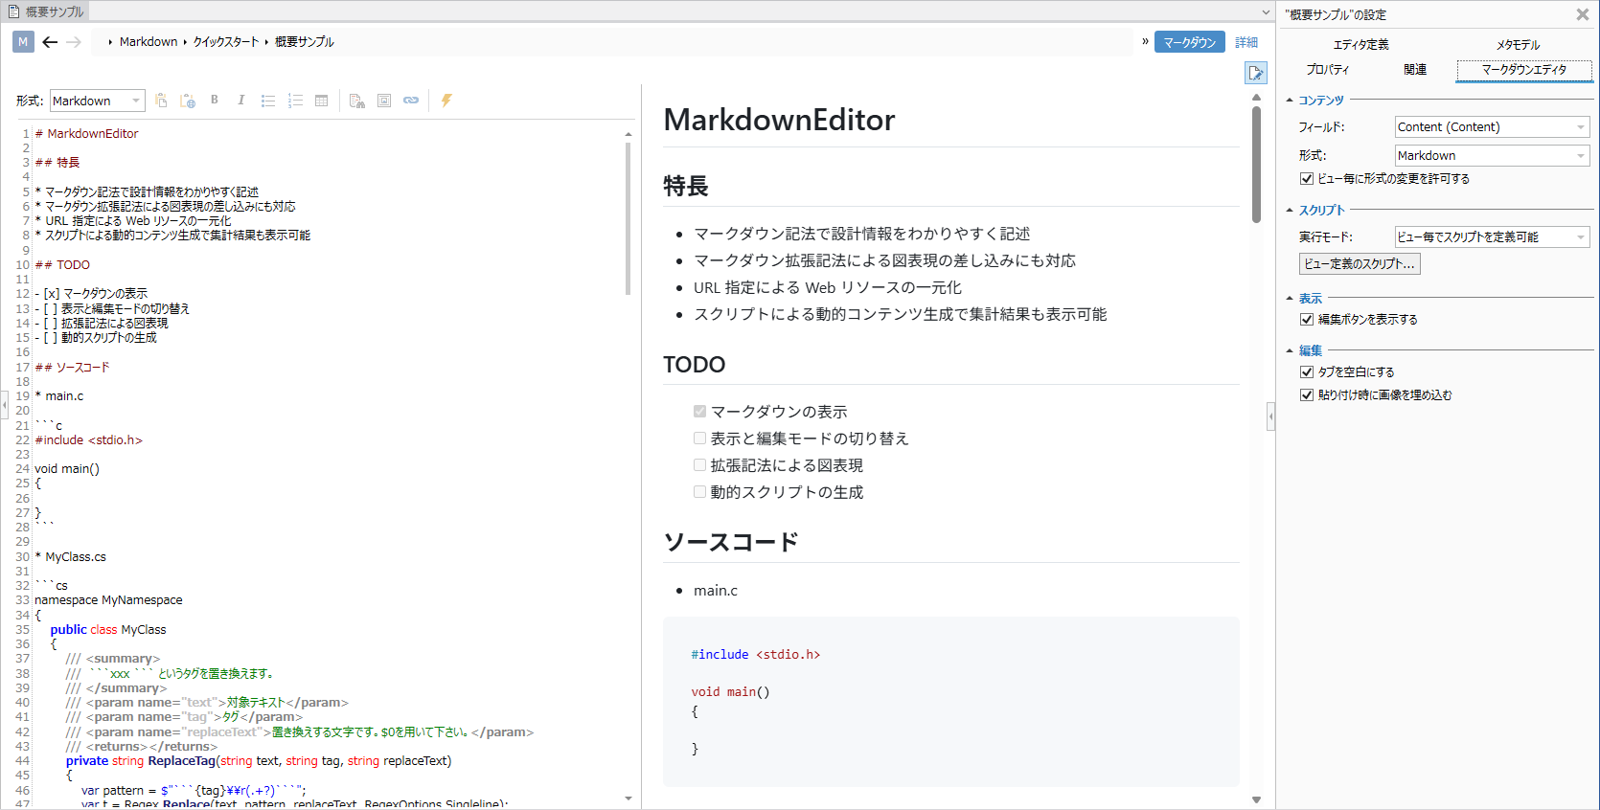
Task: Insert a bulleted list
Action: point(268,101)
